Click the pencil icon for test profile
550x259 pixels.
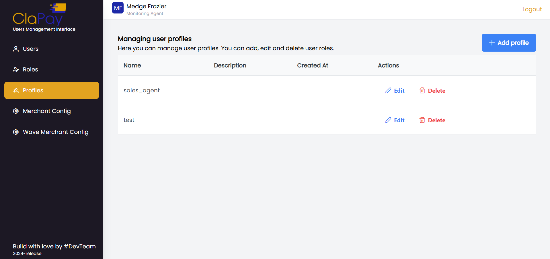[x=388, y=120]
